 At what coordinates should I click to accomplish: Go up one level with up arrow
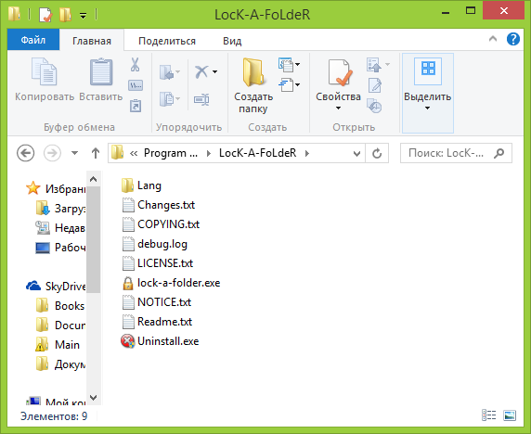(x=96, y=153)
